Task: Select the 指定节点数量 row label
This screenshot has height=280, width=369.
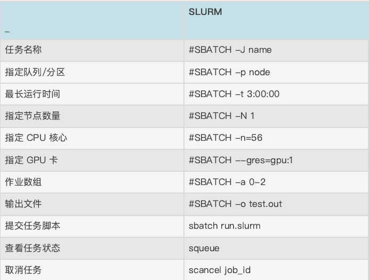Action: coord(33,116)
